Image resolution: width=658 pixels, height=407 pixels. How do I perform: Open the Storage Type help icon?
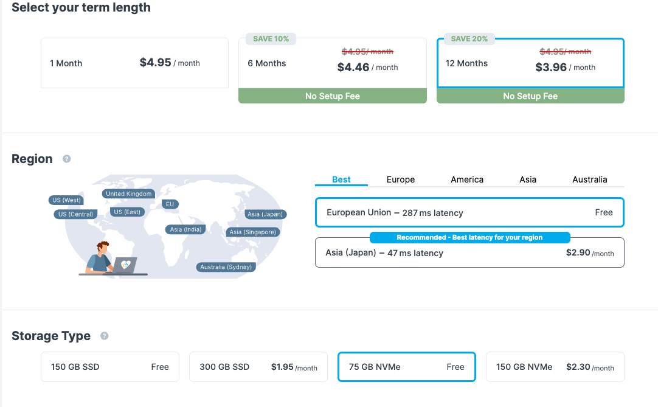coord(104,336)
